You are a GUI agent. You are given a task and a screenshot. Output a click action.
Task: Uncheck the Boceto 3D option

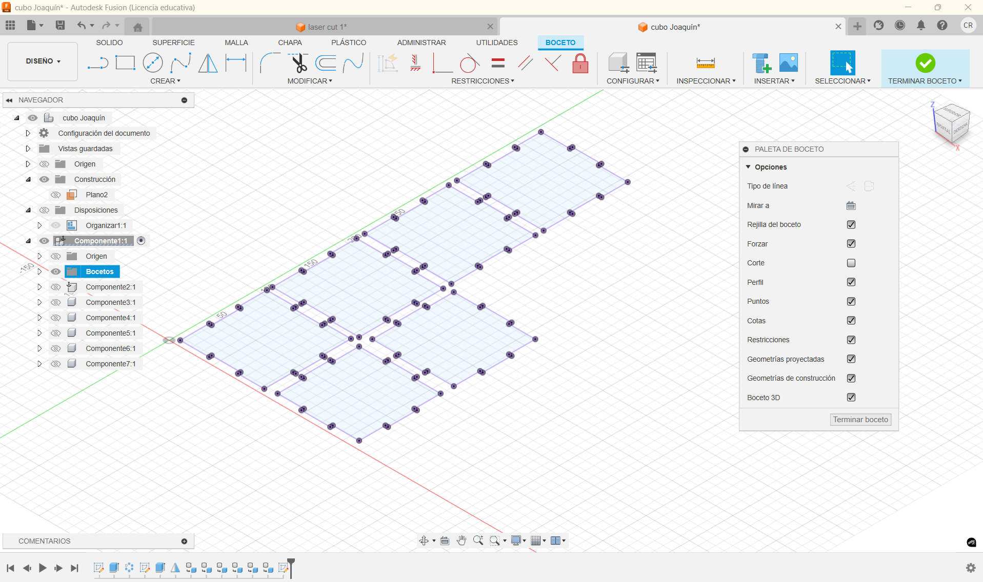tap(851, 397)
